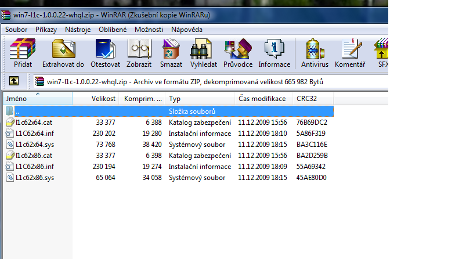Open the Zobrazit (View) tool
Screen dimensions: 455x259
(139, 49)
